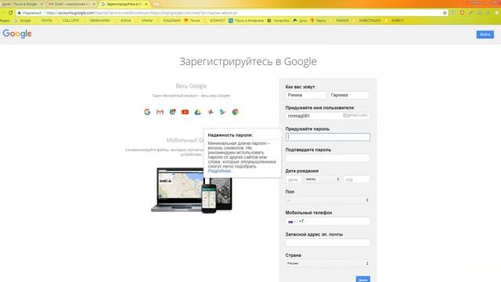Open a new tab
Screen dimensions: 501x282
tap(157, 5)
